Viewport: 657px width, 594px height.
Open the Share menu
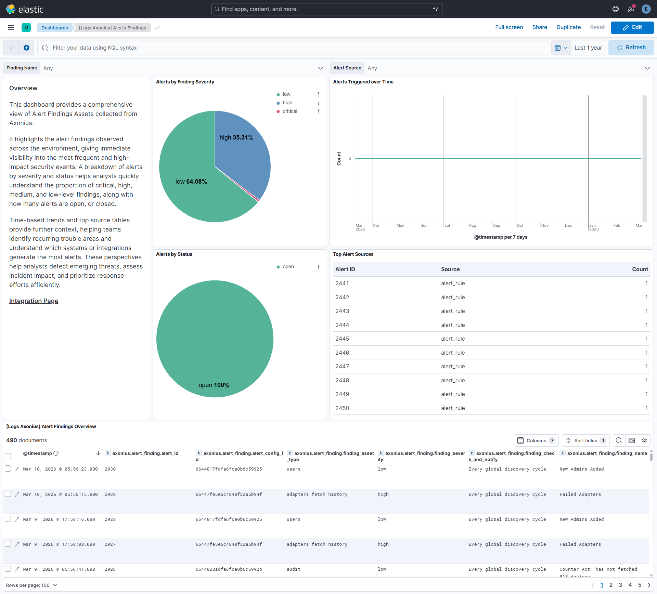[x=539, y=27]
